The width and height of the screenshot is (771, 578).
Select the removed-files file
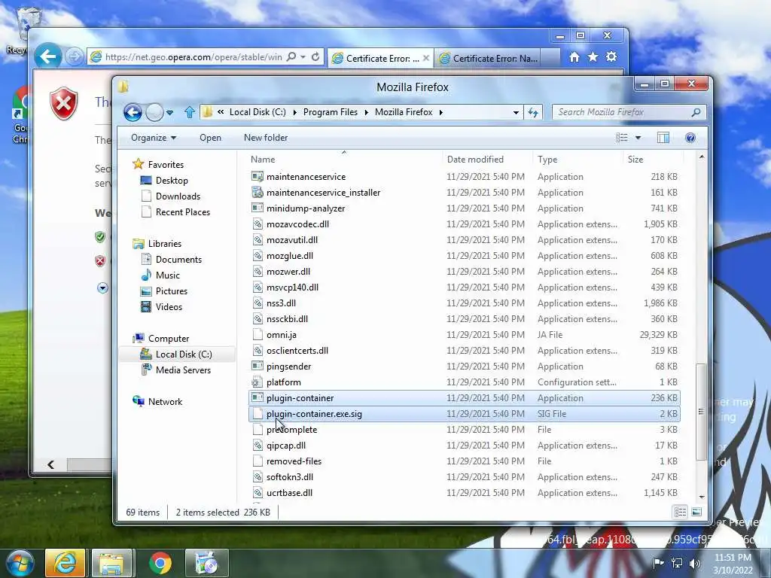click(464, 461)
